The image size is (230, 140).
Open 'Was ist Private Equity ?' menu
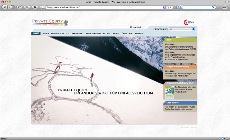(x=56, y=34)
